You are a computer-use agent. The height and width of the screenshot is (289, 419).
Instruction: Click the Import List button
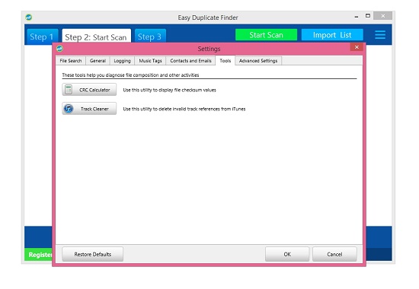(x=332, y=35)
